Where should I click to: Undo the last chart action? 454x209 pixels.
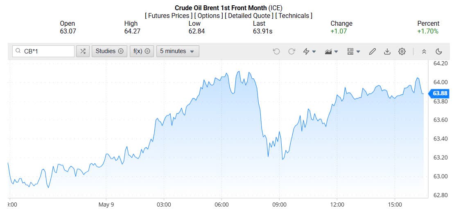pyautogui.click(x=276, y=51)
